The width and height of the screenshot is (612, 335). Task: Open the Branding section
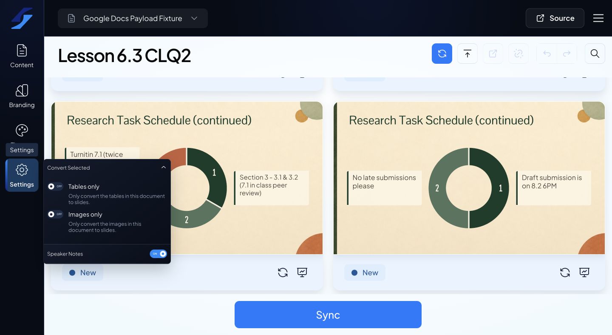[x=22, y=96]
